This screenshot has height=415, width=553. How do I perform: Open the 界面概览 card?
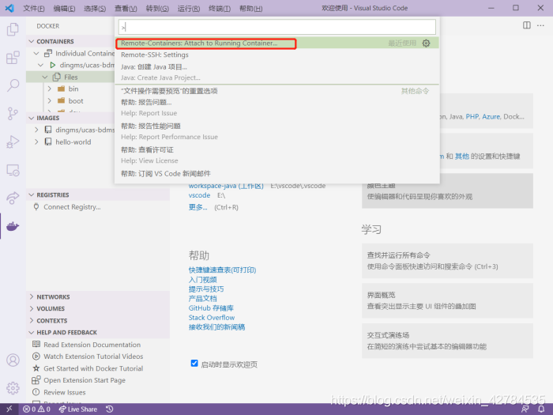pyautogui.click(x=447, y=300)
